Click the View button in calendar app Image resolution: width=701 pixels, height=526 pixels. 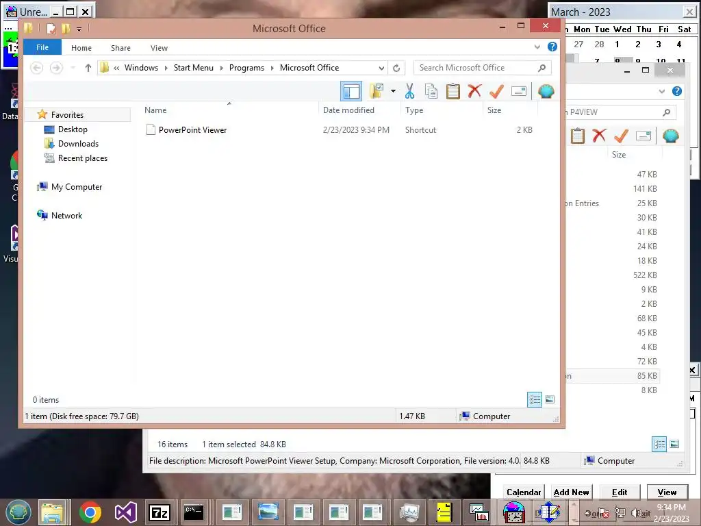(x=667, y=492)
